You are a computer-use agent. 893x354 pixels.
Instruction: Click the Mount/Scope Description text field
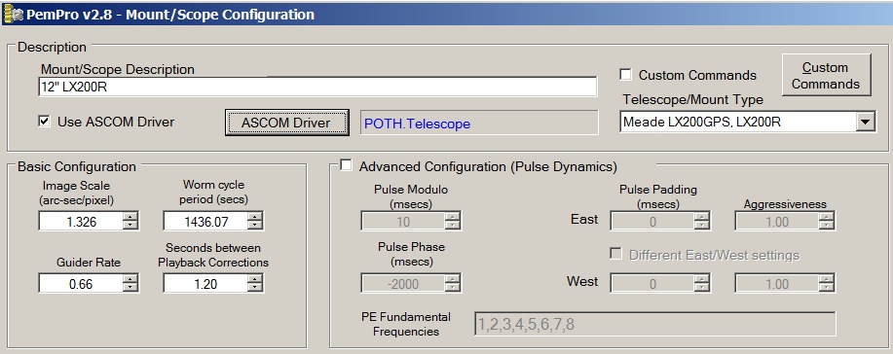(318, 88)
